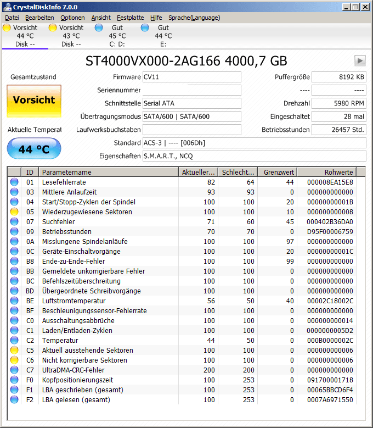Image resolution: width=373 pixels, height=428 pixels.
Task: Open the Bearbeiten menu
Action: click(39, 18)
